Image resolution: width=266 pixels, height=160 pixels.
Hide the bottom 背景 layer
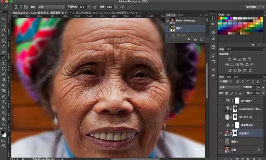coord(221,150)
